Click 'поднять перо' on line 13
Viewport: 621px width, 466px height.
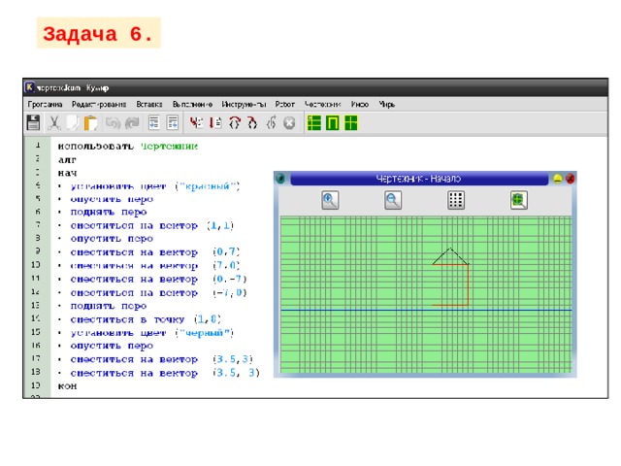coord(109,307)
